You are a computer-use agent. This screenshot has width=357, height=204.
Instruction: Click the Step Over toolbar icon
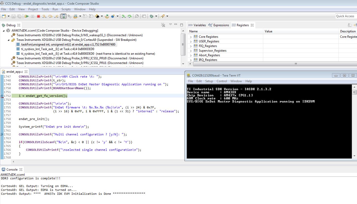pos(50,16)
